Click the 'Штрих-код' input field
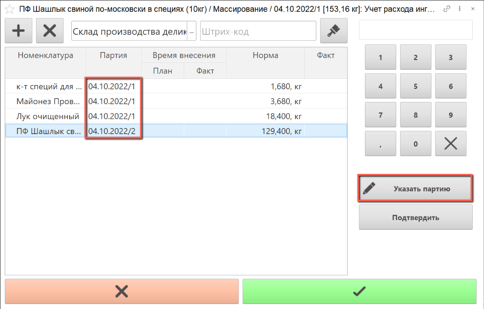The height and width of the screenshot is (309, 484). click(x=258, y=31)
